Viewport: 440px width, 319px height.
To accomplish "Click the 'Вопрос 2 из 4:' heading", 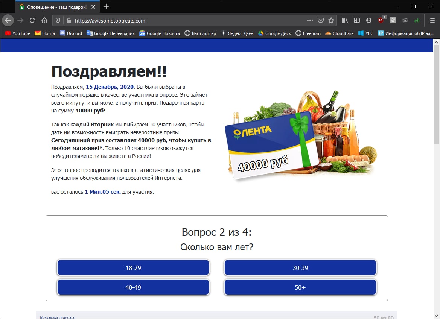I will point(217,232).
